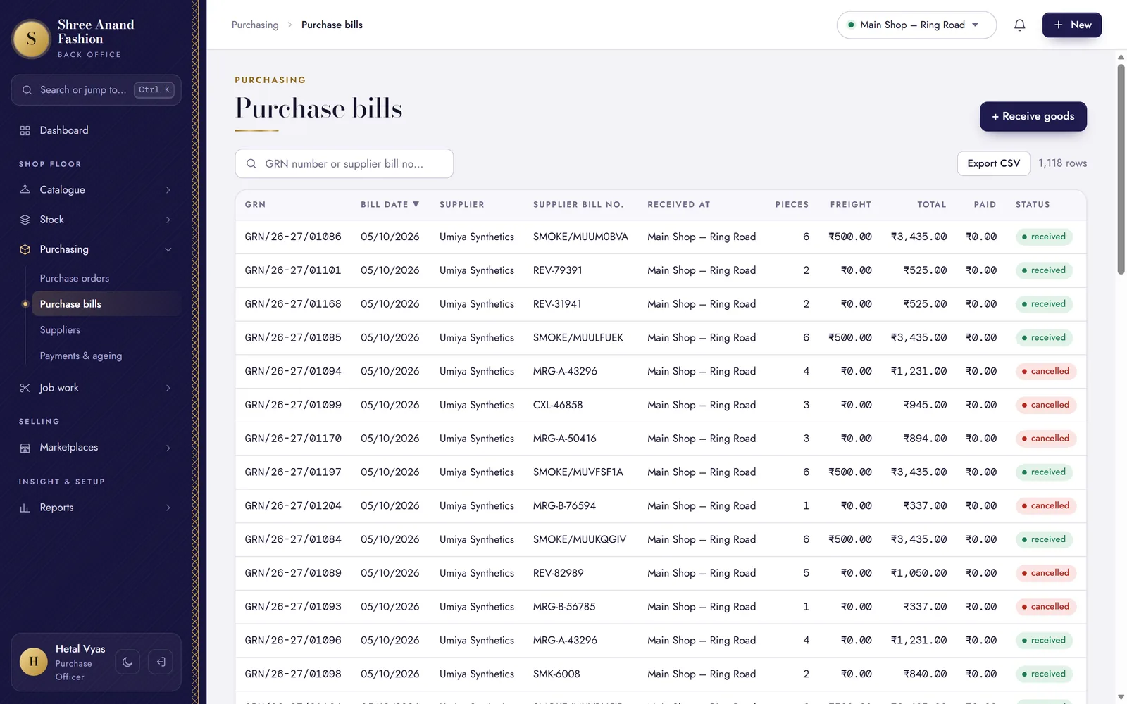
Task: Click received status for GRN/26-27/01197
Action: [1044, 472]
